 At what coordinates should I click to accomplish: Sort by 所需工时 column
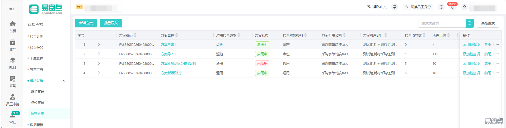click(448, 35)
